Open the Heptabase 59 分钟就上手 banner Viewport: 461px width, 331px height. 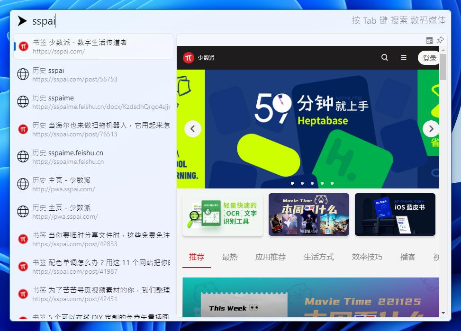coord(311,129)
